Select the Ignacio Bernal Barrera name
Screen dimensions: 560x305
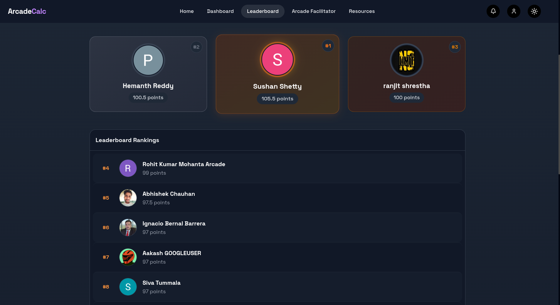pyautogui.click(x=174, y=224)
